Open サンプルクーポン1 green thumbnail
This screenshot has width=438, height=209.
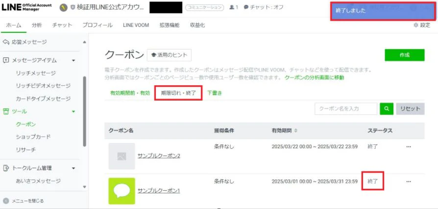tap(122, 191)
